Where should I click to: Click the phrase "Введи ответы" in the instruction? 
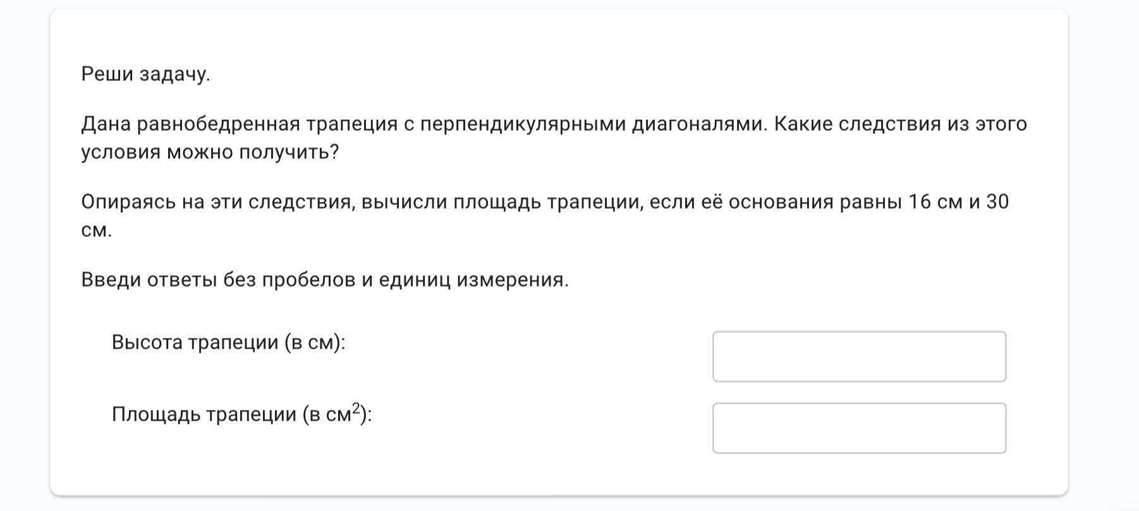pyautogui.click(x=149, y=280)
